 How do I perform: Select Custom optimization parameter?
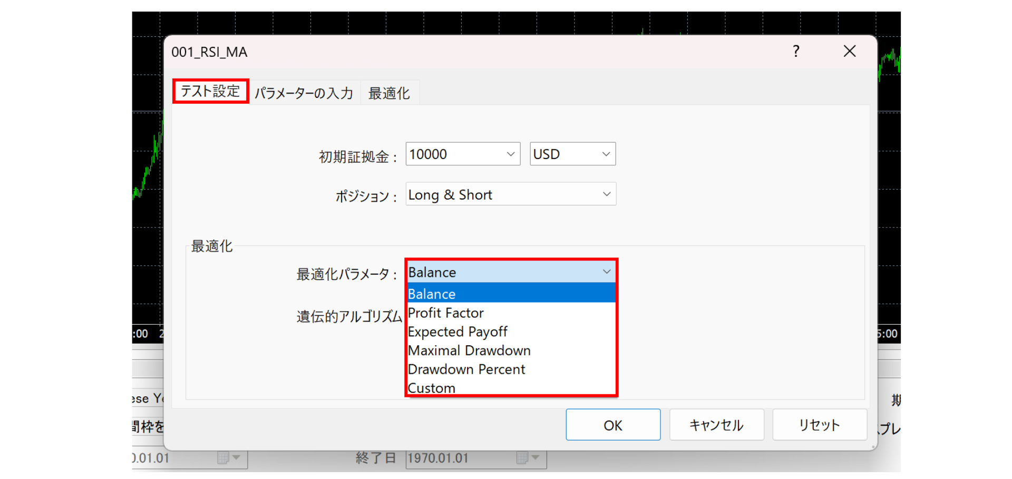pyautogui.click(x=431, y=388)
